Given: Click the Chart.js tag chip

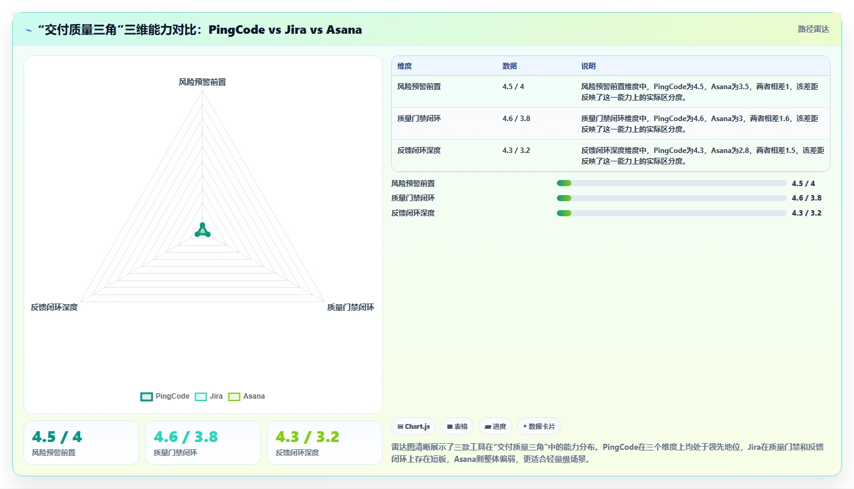Looking at the screenshot, I should point(413,426).
